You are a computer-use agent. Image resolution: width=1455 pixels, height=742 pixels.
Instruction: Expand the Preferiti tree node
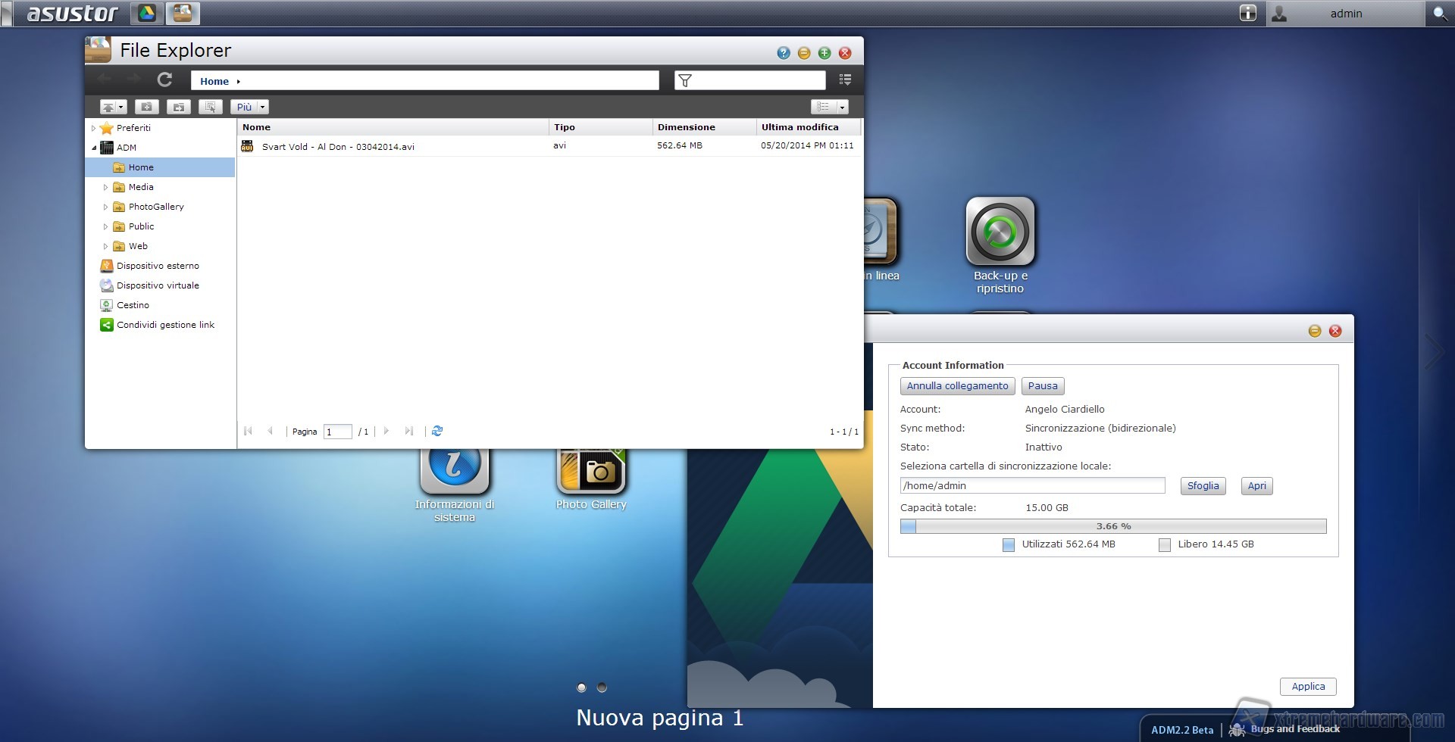pyautogui.click(x=93, y=128)
